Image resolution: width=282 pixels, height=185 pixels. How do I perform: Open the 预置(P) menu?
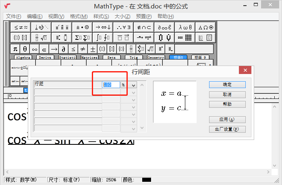click(144, 16)
